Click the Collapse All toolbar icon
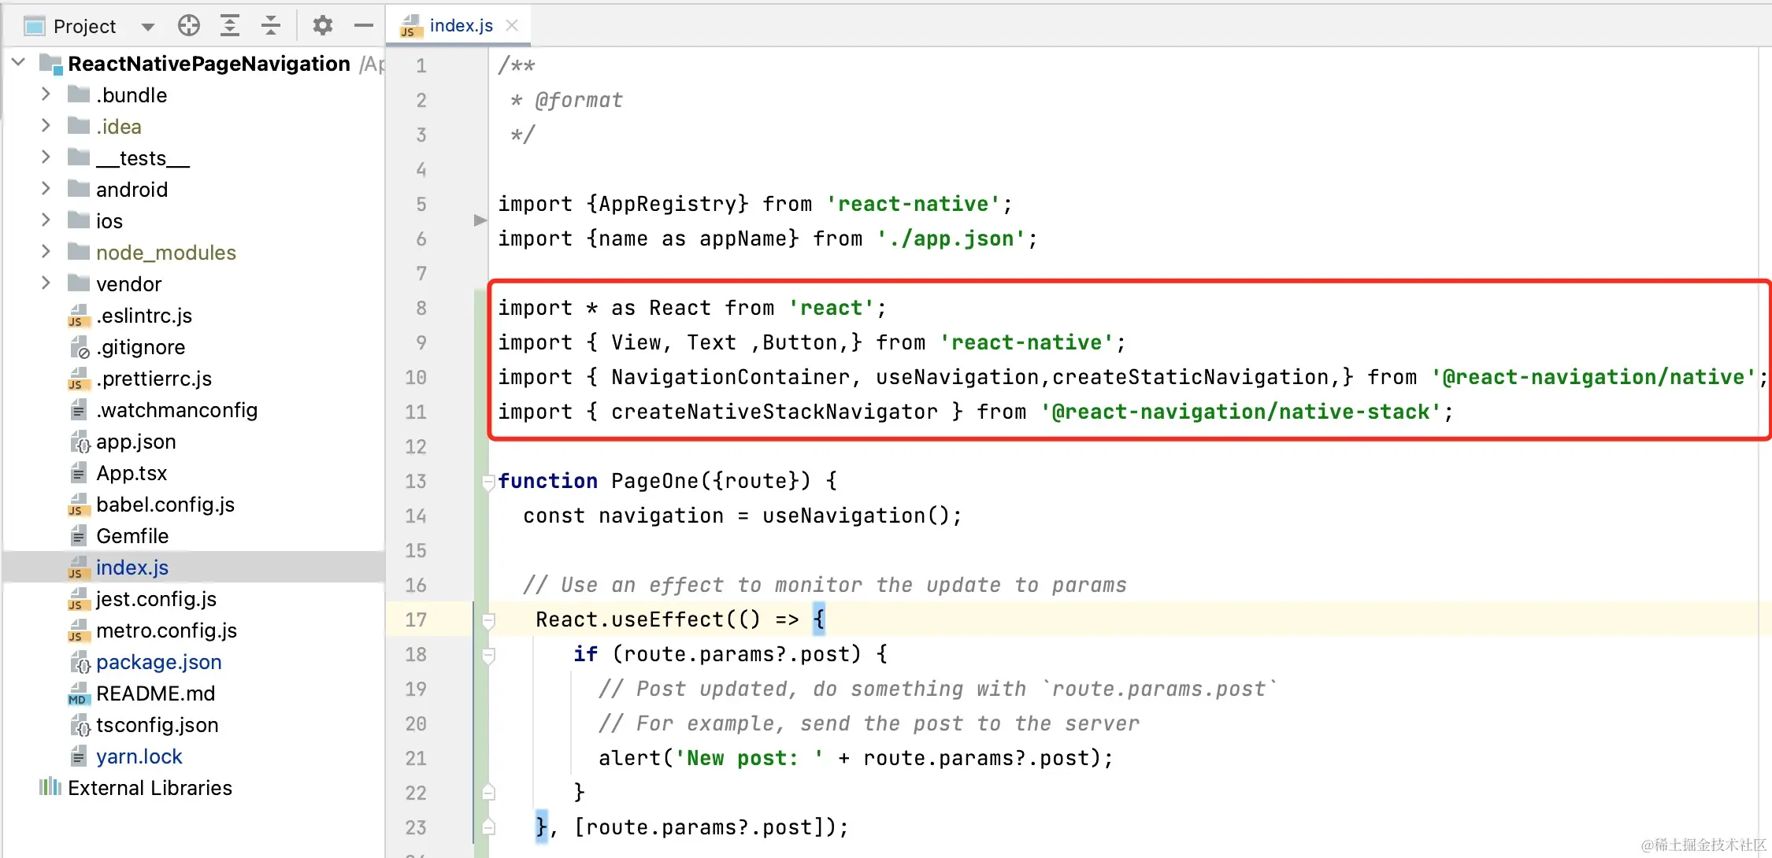Viewport: 1772px width, 858px height. click(x=270, y=26)
